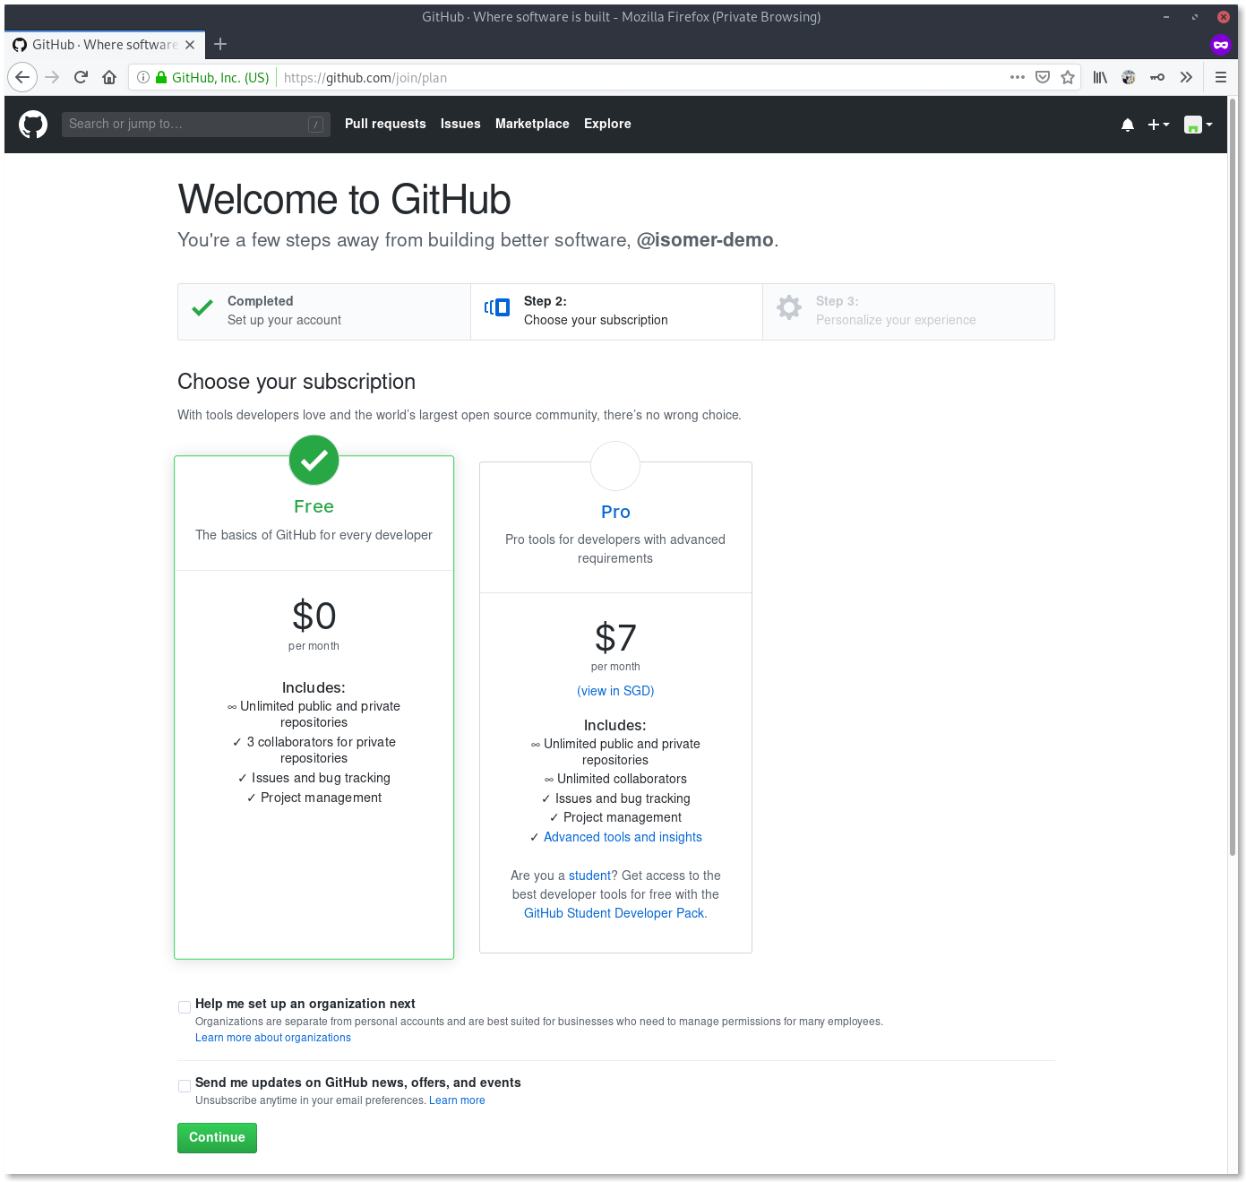Select the Pro plan circle
The image size is (1246, 1182).
[615, 466]
